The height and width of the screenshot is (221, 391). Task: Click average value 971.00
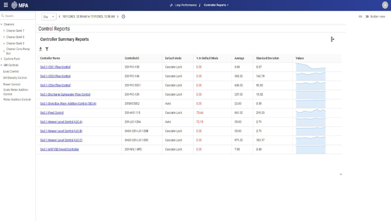point(239,140)
